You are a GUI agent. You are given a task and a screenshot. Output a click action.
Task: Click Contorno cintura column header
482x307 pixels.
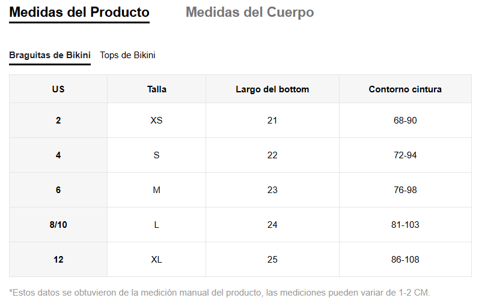point(405,89)
